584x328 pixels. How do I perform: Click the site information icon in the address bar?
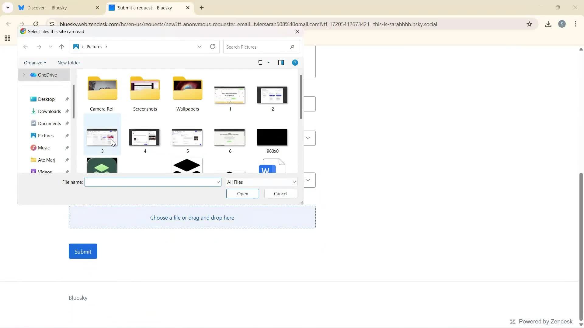pyautogui.click(x=52, y=24)
